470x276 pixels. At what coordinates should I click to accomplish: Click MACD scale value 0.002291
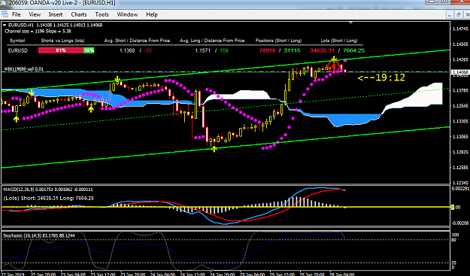(x=460, y=189)
